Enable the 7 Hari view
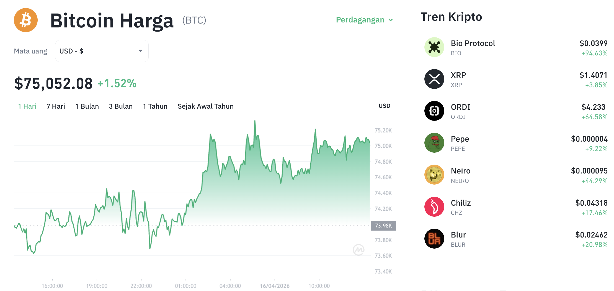 pyautogui.click(x=56, y=106)
